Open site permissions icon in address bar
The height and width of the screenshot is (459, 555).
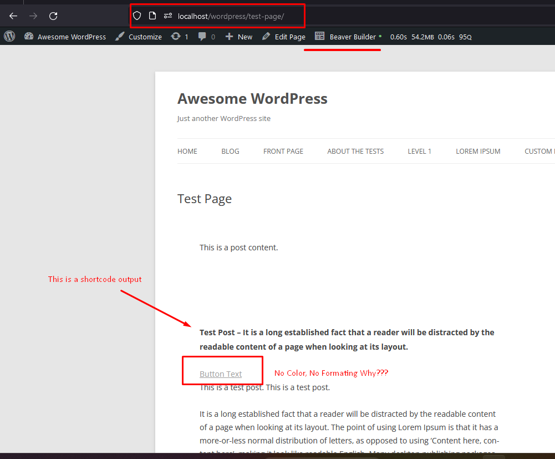click(168, 16)
